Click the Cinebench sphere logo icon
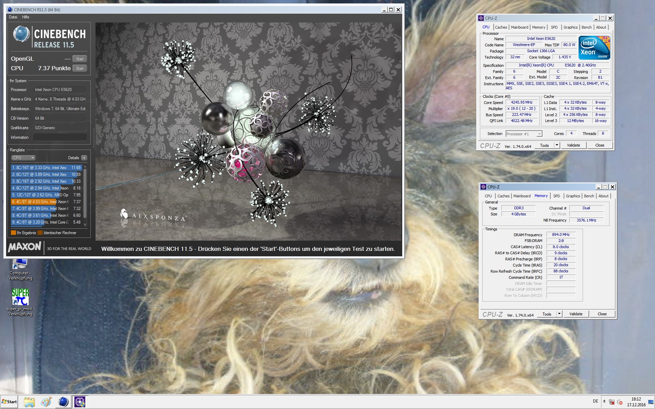This screenshot has width=655, height=409. click(x=21, y=34)
